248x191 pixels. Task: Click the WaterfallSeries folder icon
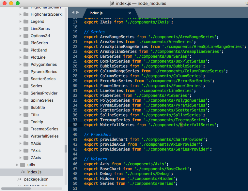pyautogui.click(x=26, y=136)
